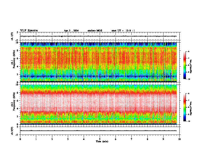Image resolution: width=202 pixels, height=156 pixels.
Task: Click the ch.1 color scale bar
Action: [x=185, y=65]
